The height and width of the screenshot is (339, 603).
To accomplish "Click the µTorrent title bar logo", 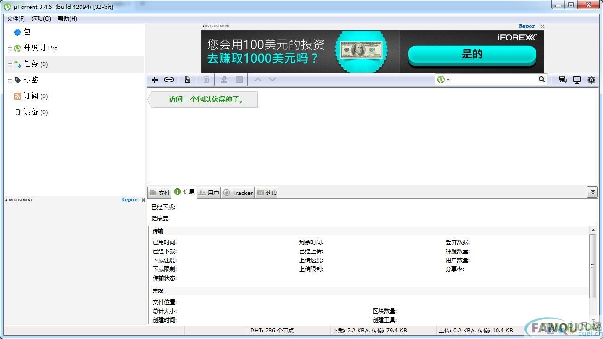I will point(8,7).
